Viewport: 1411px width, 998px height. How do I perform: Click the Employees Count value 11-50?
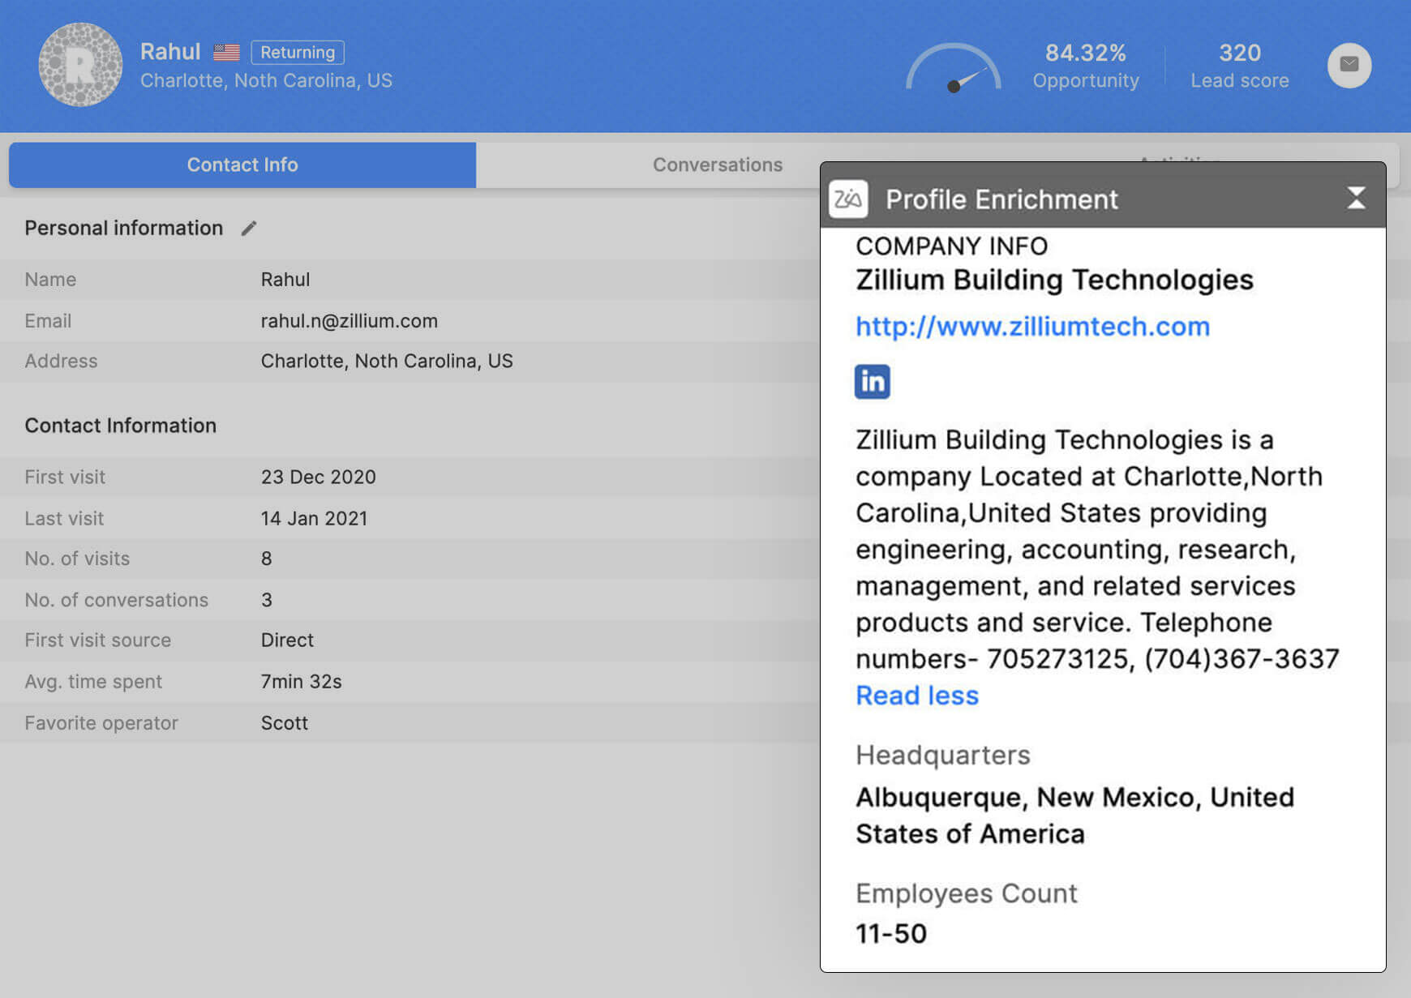890,933
